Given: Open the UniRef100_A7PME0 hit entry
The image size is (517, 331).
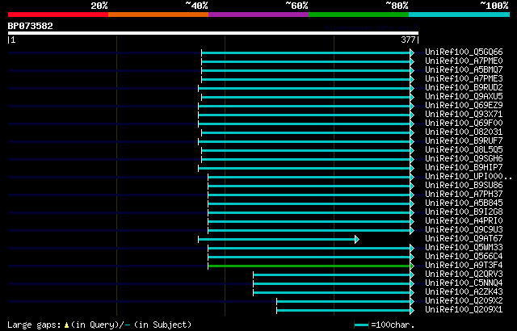Looking at the screenshot, I should tap(464, 61).
